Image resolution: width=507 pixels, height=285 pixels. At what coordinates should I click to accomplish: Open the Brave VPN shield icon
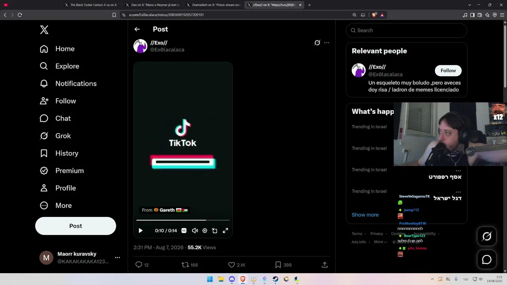pyautogui.click(x=494, y=15)
